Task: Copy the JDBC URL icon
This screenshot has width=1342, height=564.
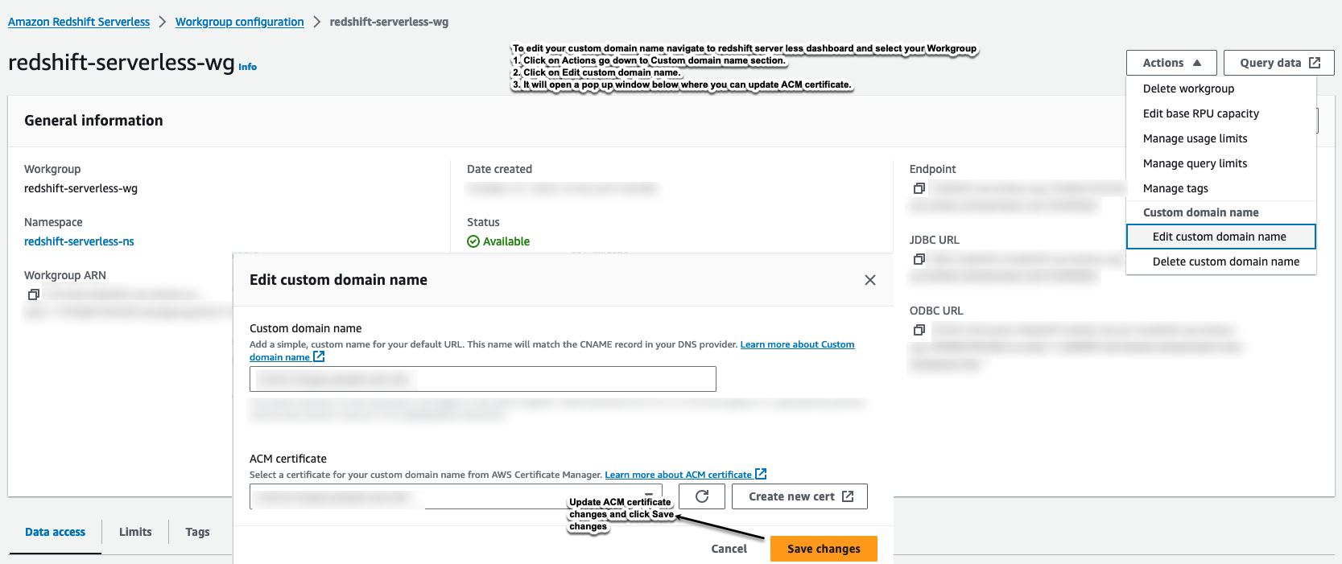Action: 919,259
